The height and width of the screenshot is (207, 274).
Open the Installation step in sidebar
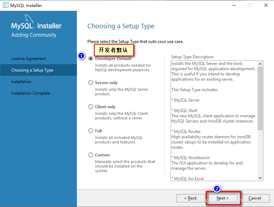click(x=21, y=82)
